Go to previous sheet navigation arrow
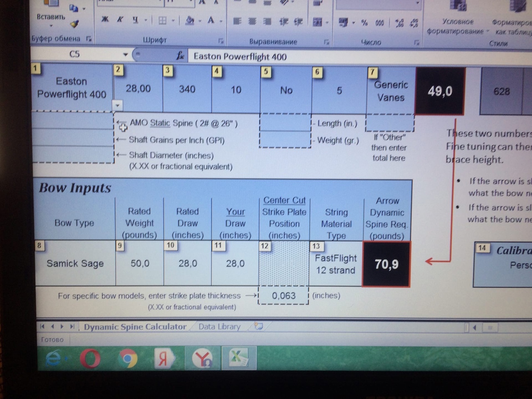The height and width of the screenshot is (399, 532). 52,326
